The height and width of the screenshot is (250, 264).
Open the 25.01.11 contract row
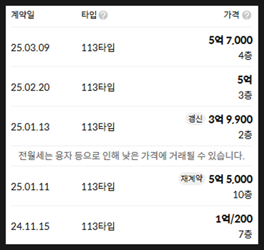[132, 186]
